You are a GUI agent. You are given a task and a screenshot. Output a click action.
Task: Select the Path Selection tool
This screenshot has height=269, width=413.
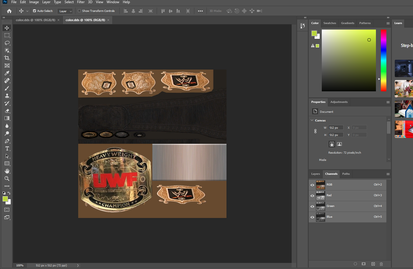[x=7, y=156]
